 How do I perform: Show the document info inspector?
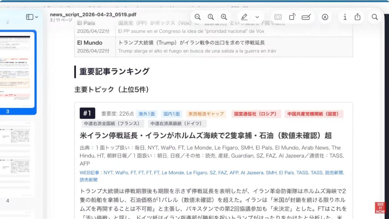click(345, 17)
